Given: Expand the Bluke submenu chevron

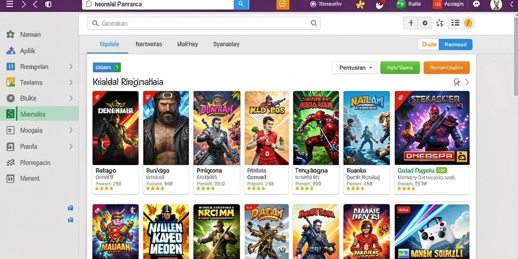Looking at the screenshot, I should pos(71,99).
